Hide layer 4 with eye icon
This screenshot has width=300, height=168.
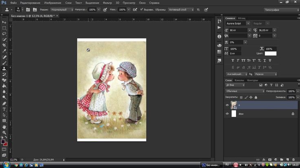click(227, 105)
